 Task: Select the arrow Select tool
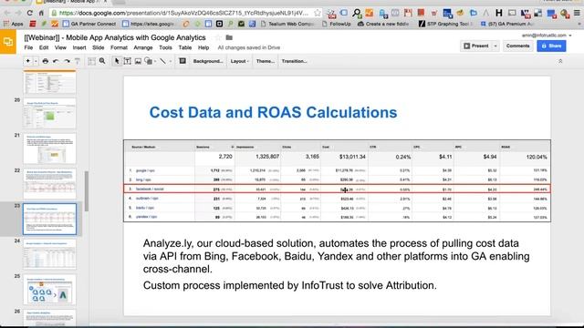point(117,61)
